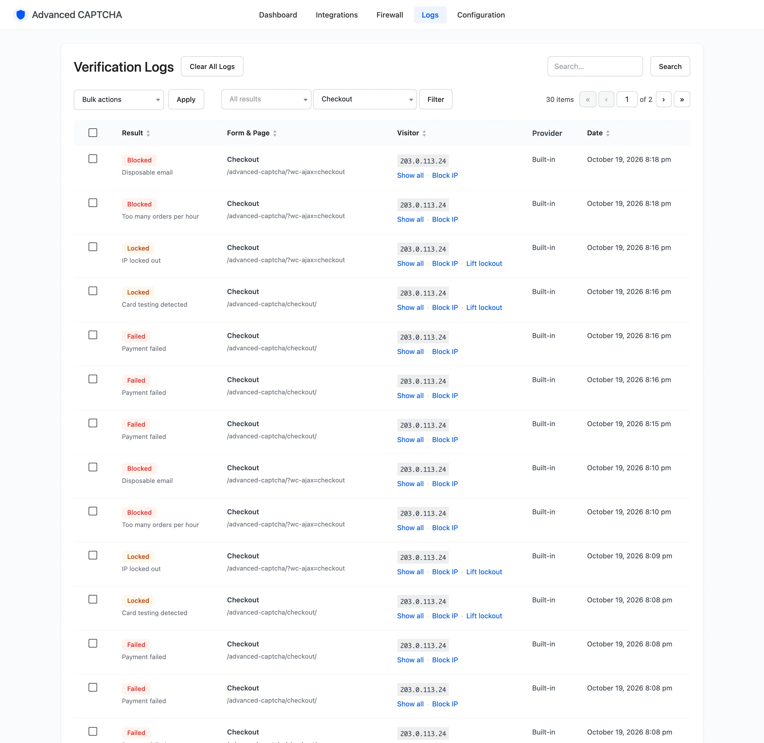Viewport: 764px width, 743px height.
Task: Check the 8:16 pm Card testing detected row
Action: click(x=93, y=291)
